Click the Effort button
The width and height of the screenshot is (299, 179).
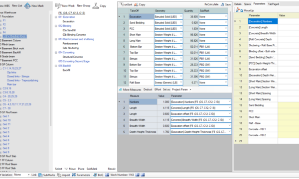click(157, 89)
